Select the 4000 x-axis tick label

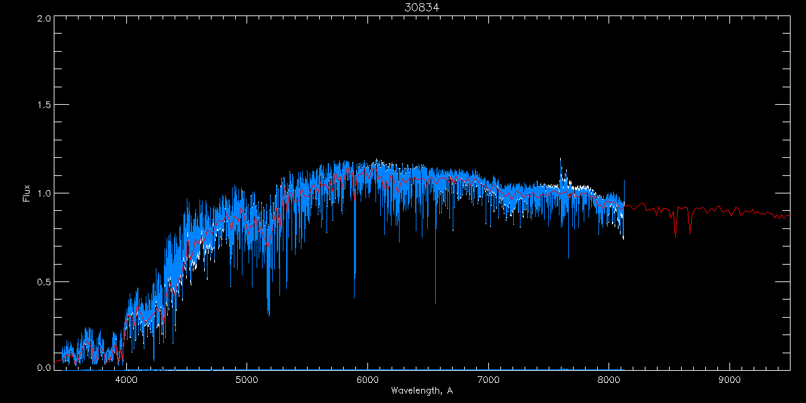[x=126, y=379]
